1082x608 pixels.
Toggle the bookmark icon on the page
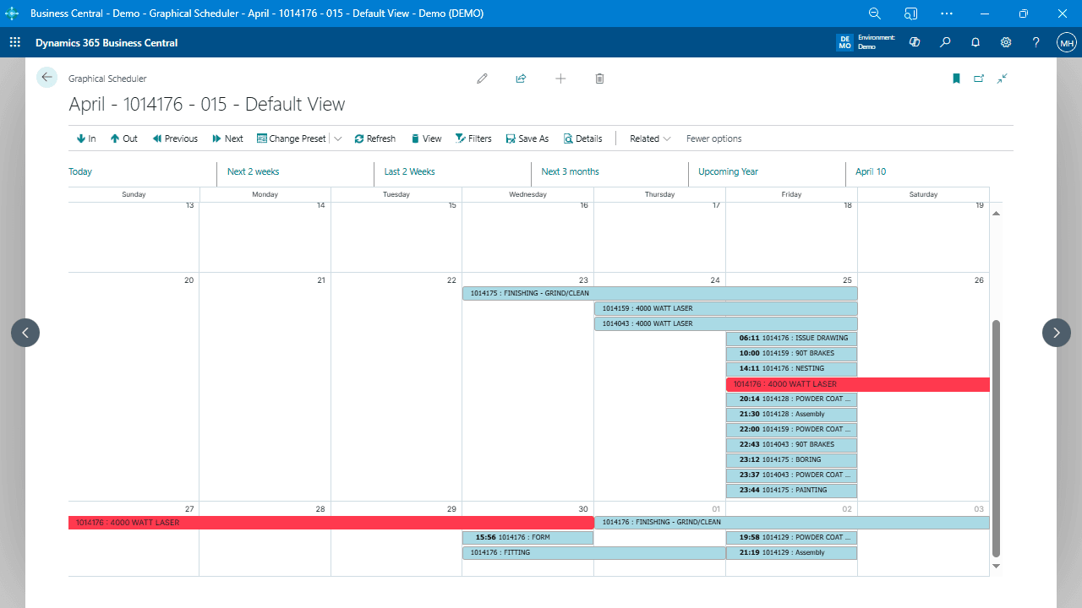pos(956,79)
